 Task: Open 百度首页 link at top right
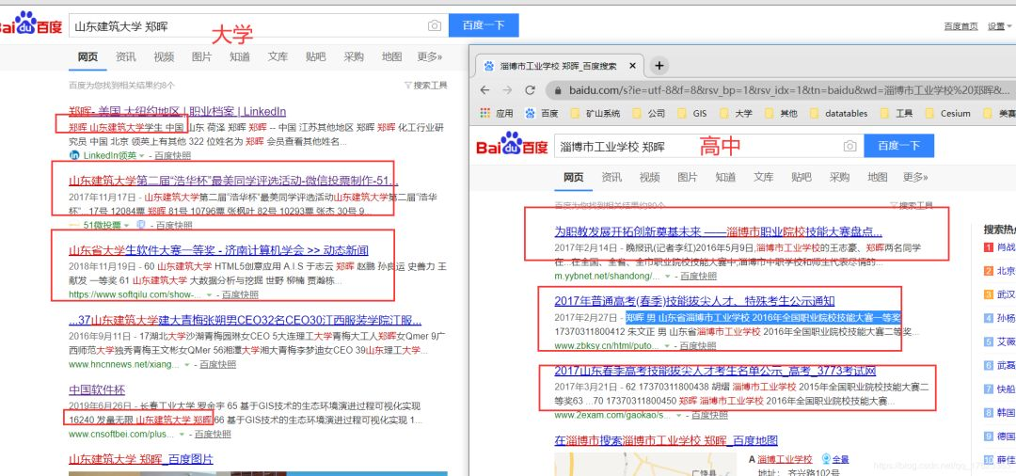click(x=960, y=26)
